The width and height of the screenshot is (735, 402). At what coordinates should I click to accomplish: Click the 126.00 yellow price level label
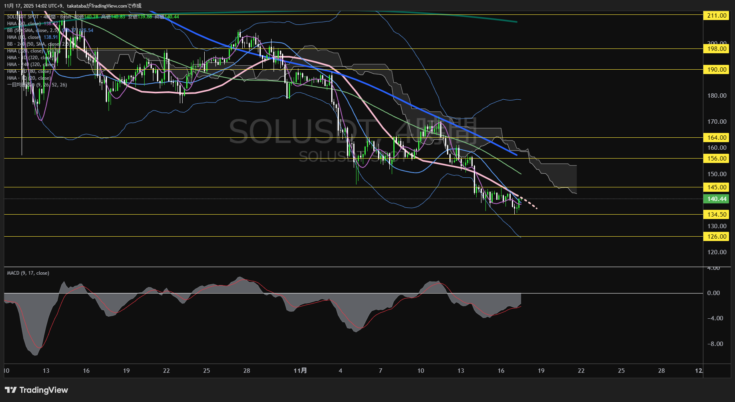pyautogui.click(x=717, y=237)
